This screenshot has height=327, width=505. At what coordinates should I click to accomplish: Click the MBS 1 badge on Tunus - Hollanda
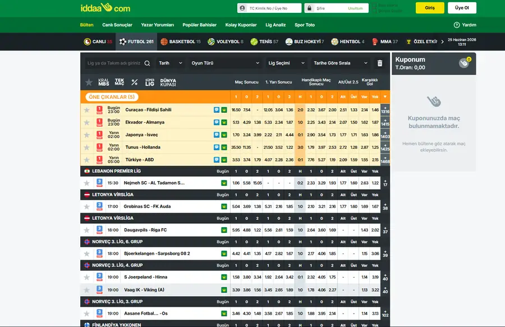[x=99, y=148]
